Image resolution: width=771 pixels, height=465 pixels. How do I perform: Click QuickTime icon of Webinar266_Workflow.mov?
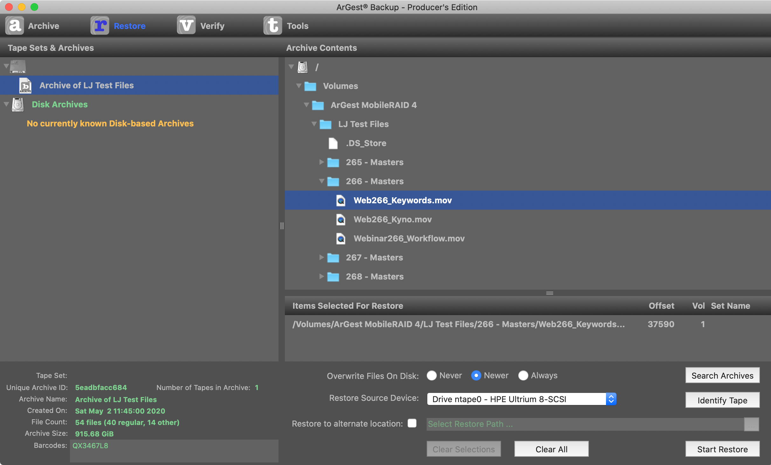coord(341,239)
